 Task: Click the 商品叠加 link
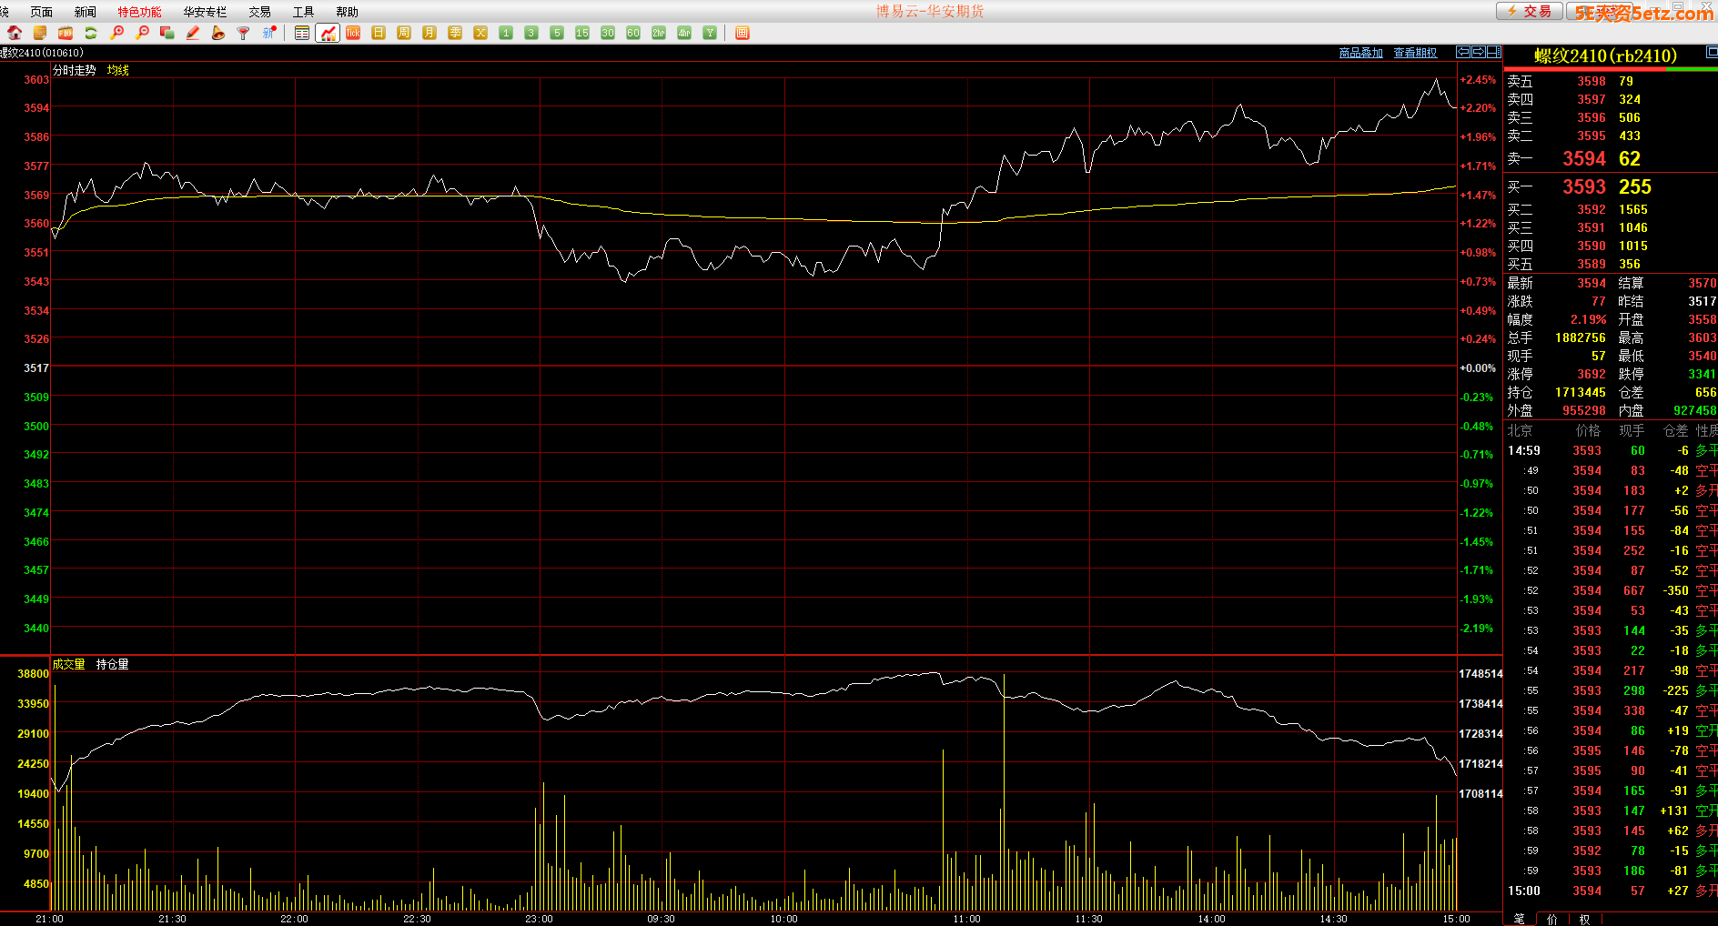1360,53
